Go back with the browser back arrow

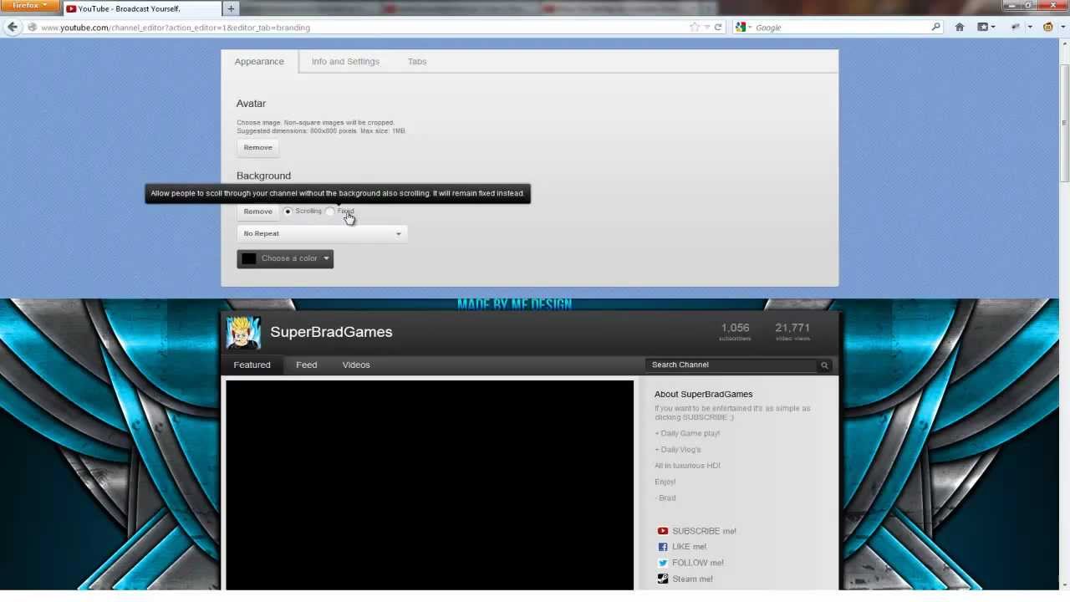[12, 27]
